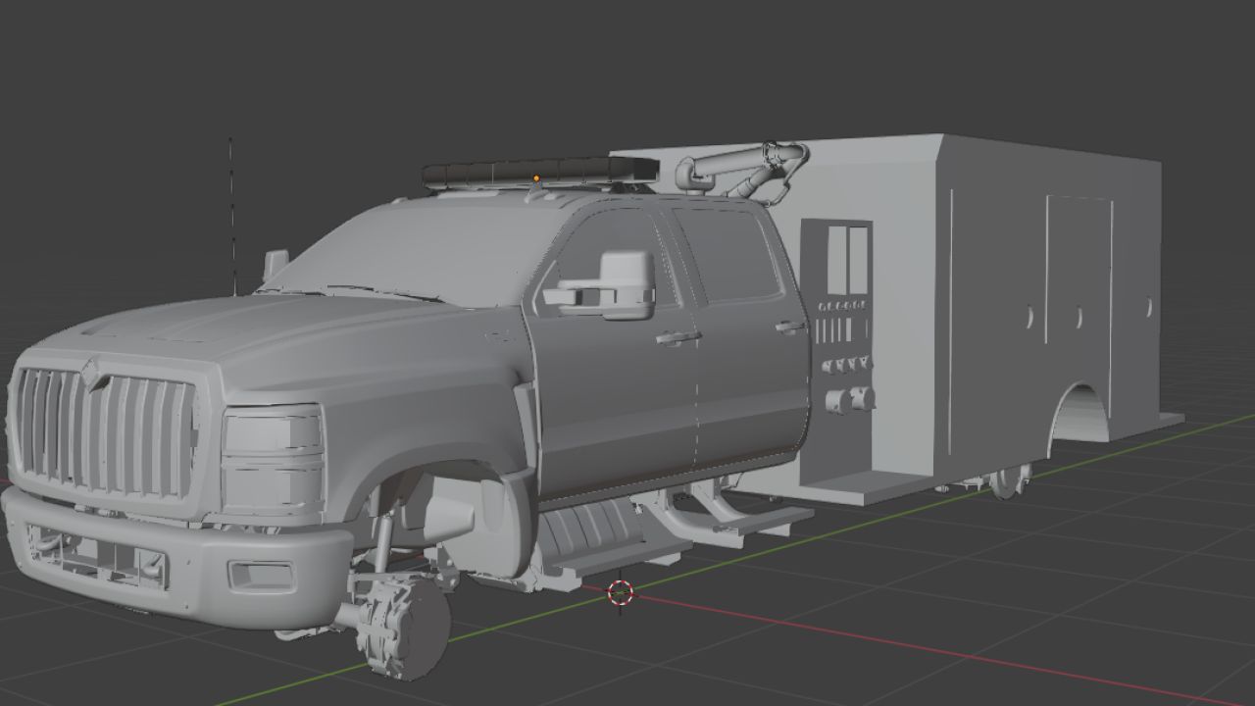Click the 3D cursor on the grid floor

tap(621, 592)
